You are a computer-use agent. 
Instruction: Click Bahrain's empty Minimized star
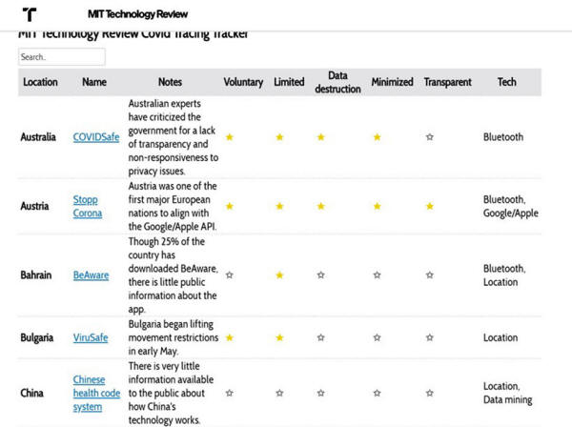(377, 274)
